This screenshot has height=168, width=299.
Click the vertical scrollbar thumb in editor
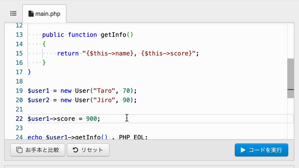(291, 78)
